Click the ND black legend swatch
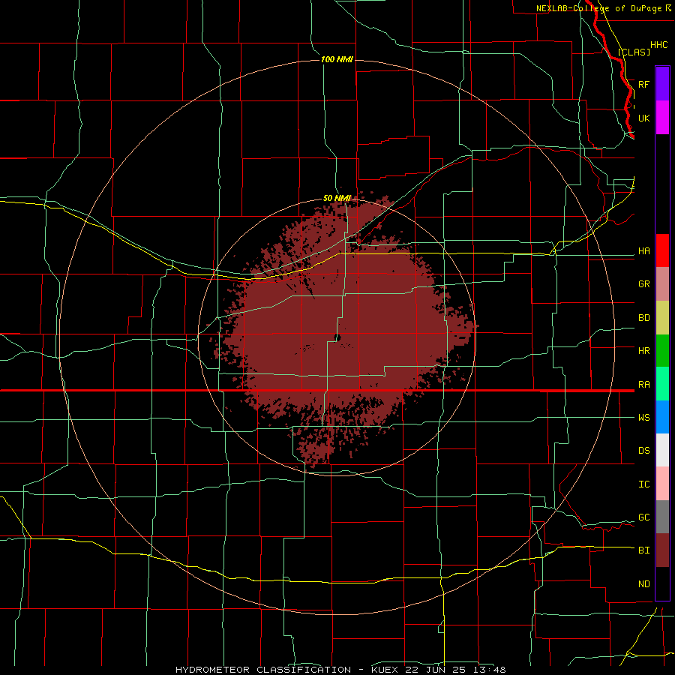Viewport: 675px width, 675px height. click(x=662, y=583)
